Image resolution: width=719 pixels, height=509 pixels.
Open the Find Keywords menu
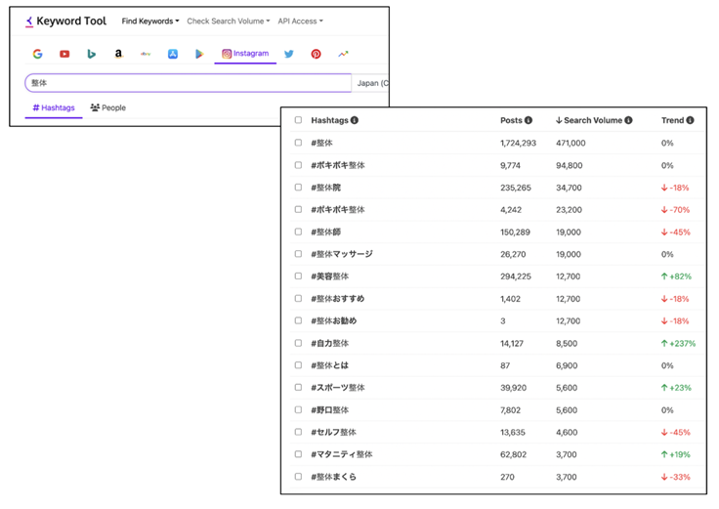(150, 21)
